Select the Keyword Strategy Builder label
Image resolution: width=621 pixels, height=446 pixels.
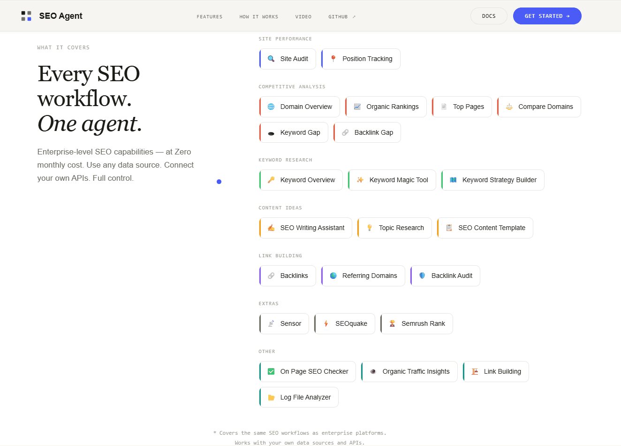coord(500,180)
